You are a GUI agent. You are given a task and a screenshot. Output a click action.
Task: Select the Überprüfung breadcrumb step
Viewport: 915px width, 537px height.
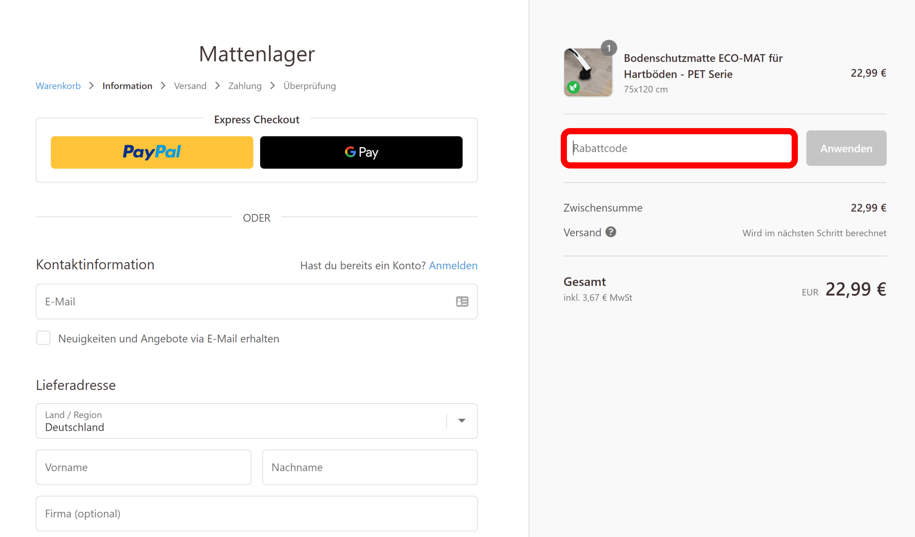[x=309, y=86]
